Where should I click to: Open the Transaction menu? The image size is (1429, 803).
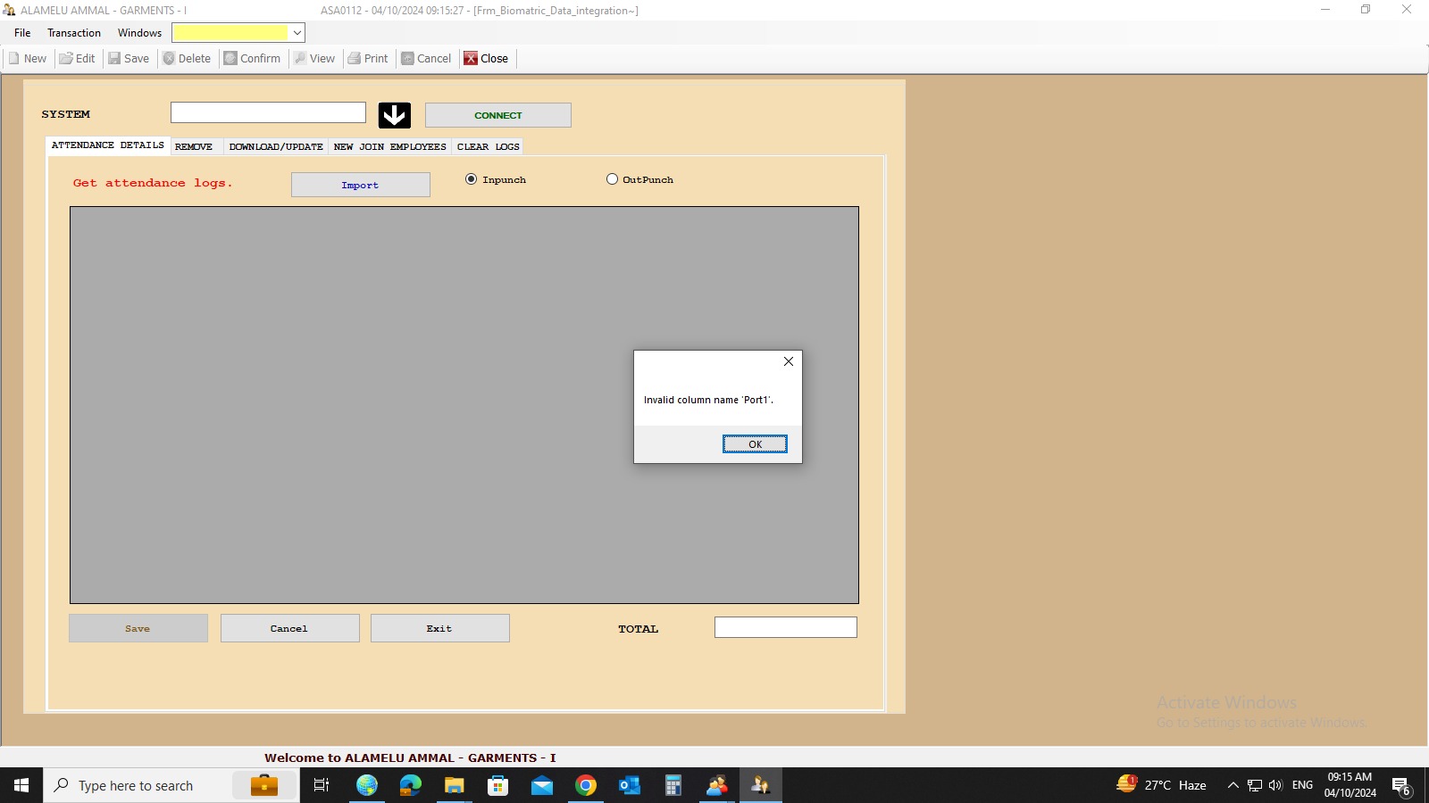(74, 33)
